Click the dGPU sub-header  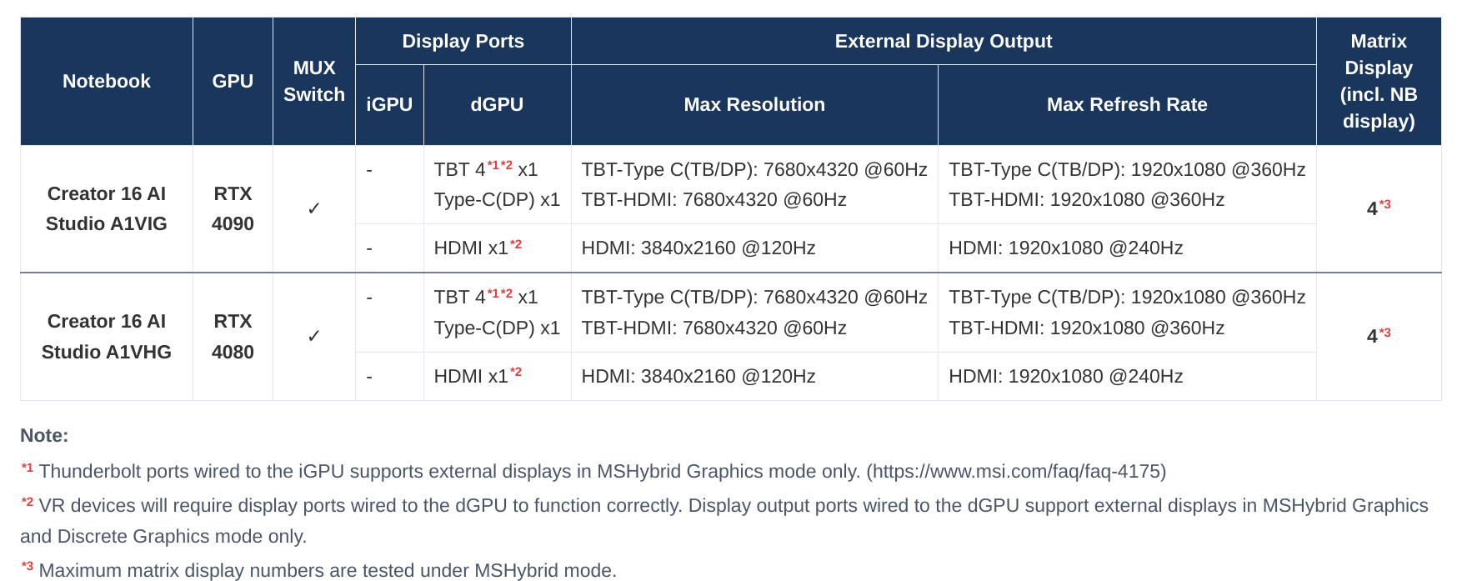point(497,104)
